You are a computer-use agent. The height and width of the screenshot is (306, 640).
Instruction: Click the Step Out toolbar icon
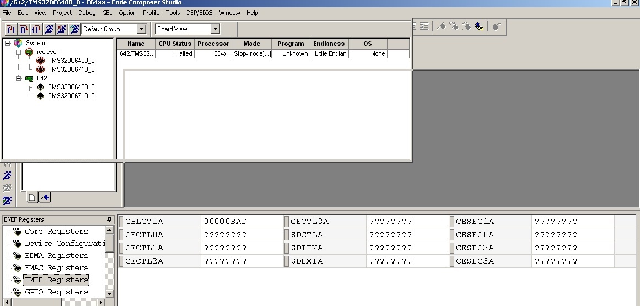36,29
